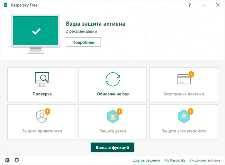This screenshot has height=165, width=225.
Task: Click the orange badge on Защита всех устройств
Action: tap(191, 111)
